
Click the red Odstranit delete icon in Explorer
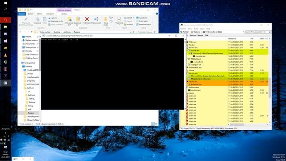(x=87, y=19)
